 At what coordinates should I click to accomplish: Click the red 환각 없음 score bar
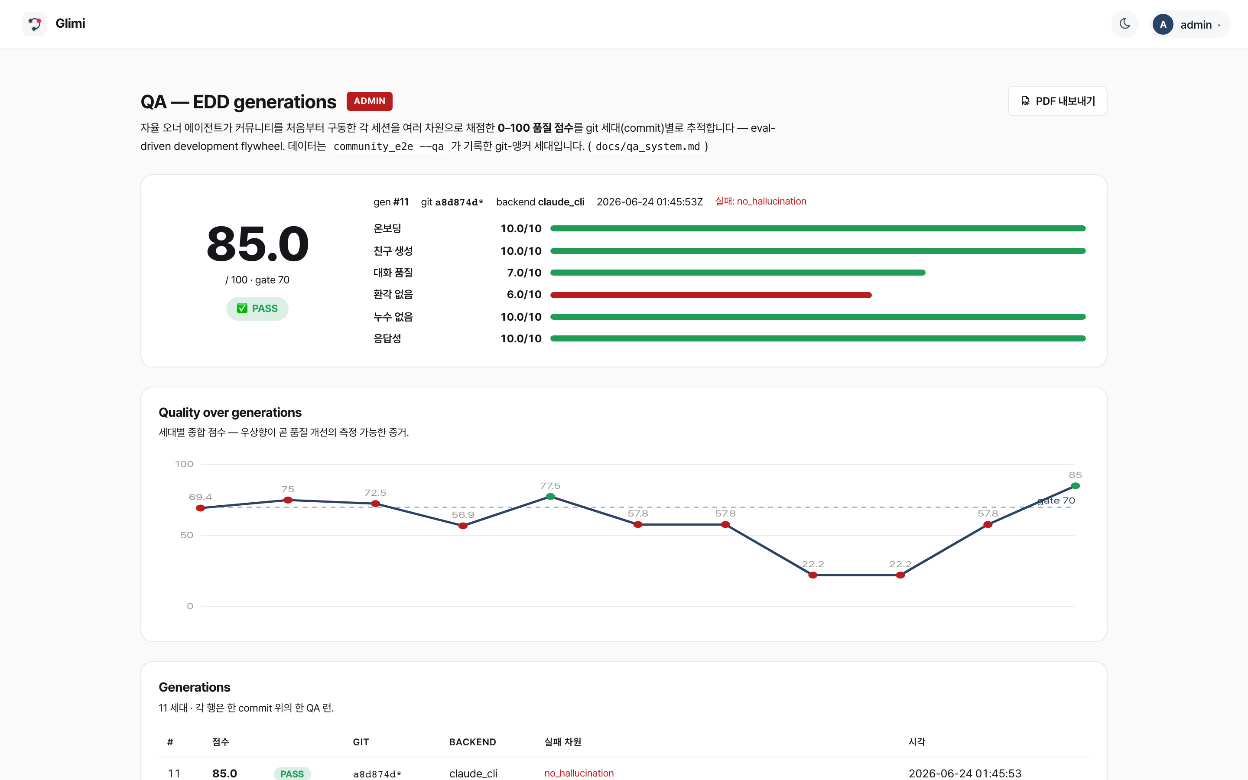point(711,295)
